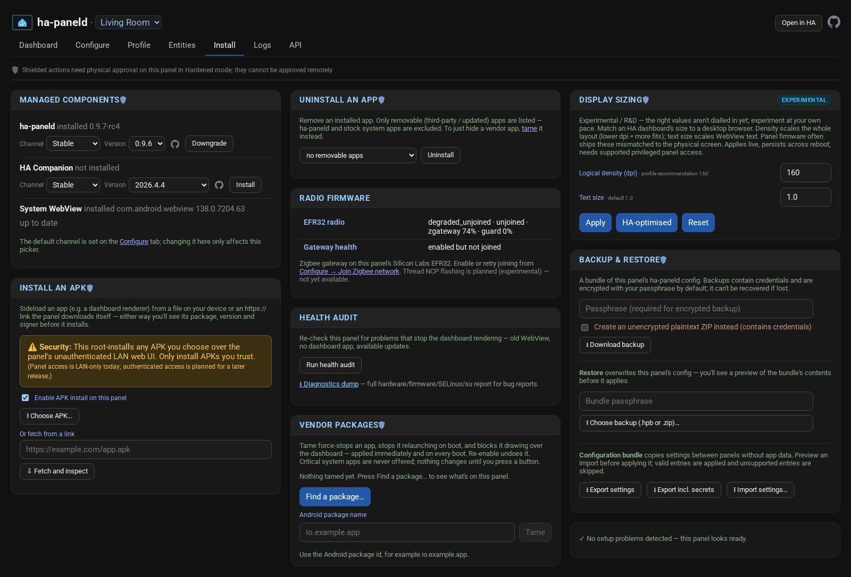Focus the Logical density (dpi) field

[806, 173]
